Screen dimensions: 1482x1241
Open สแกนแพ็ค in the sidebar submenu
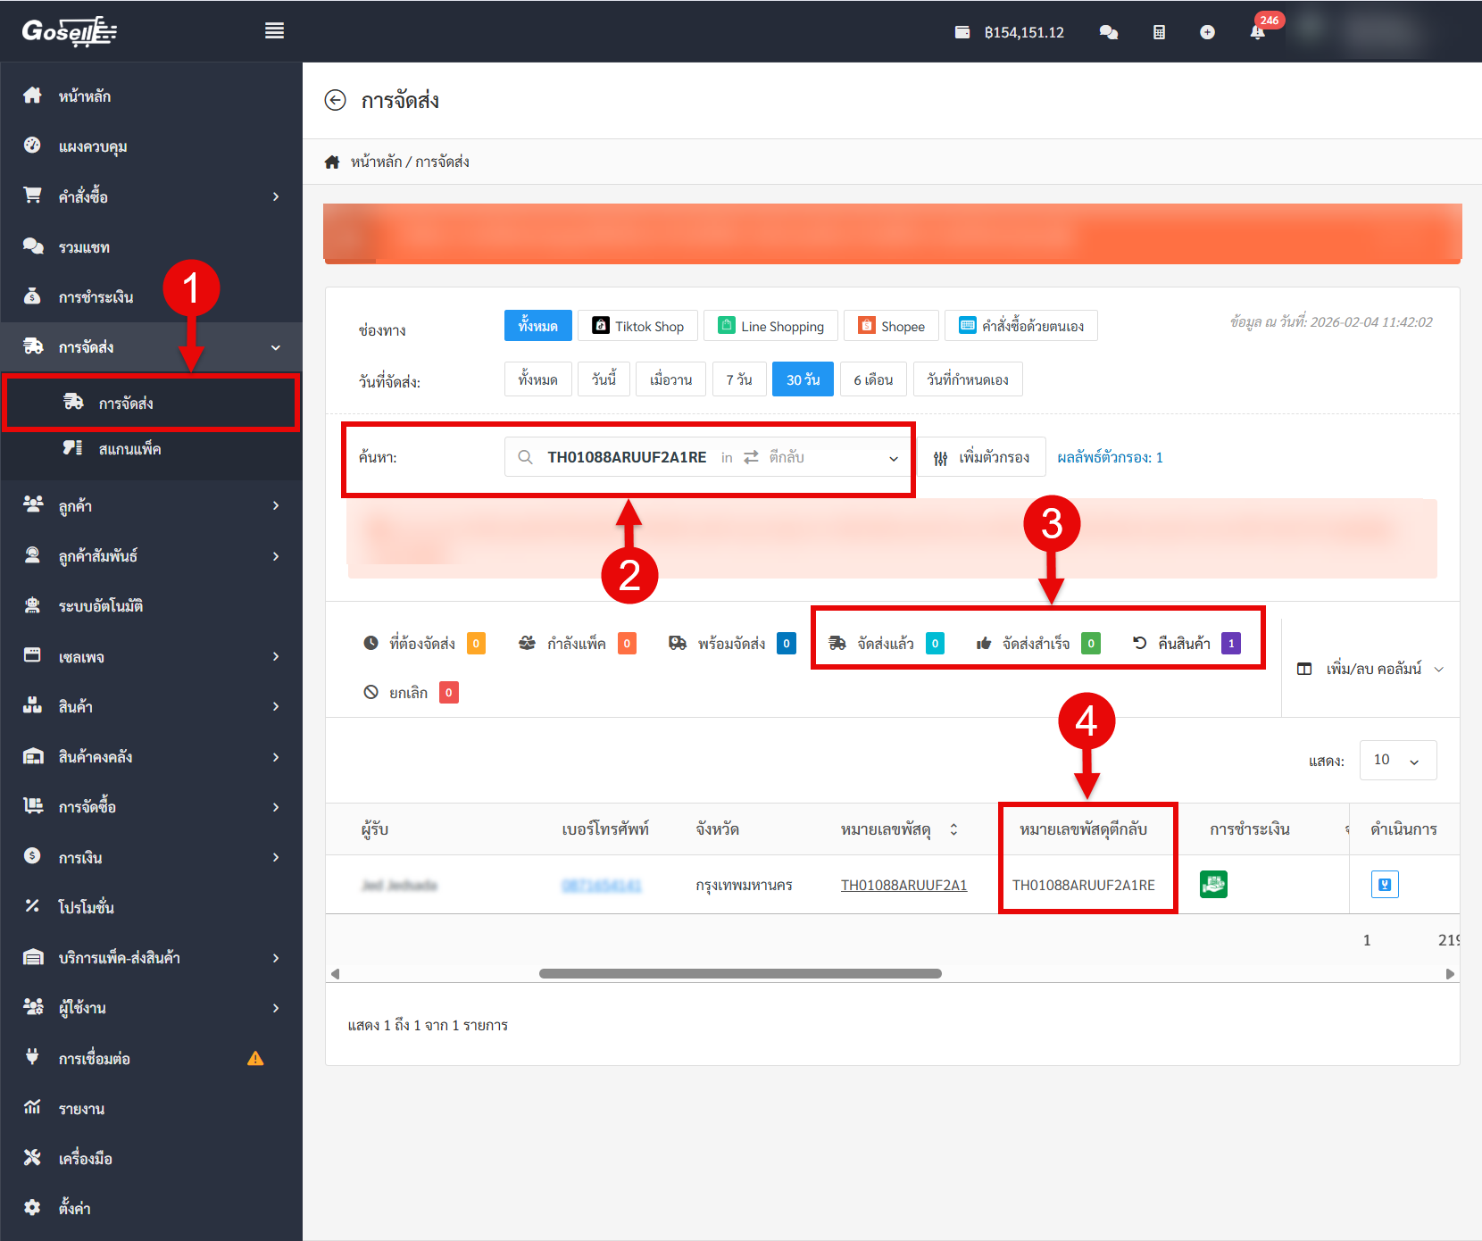129,449
